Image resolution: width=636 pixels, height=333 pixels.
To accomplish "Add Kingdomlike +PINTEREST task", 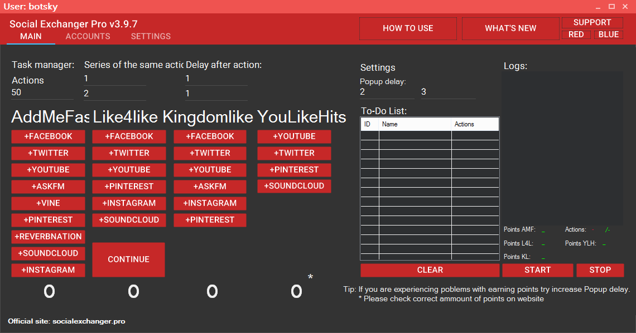I will click(210, 220).
